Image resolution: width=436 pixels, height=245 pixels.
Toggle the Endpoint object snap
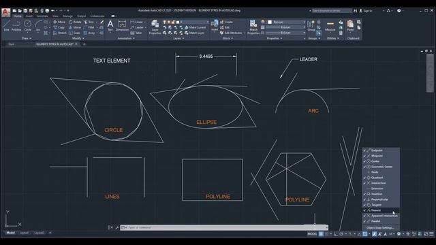tap(381, 150)
